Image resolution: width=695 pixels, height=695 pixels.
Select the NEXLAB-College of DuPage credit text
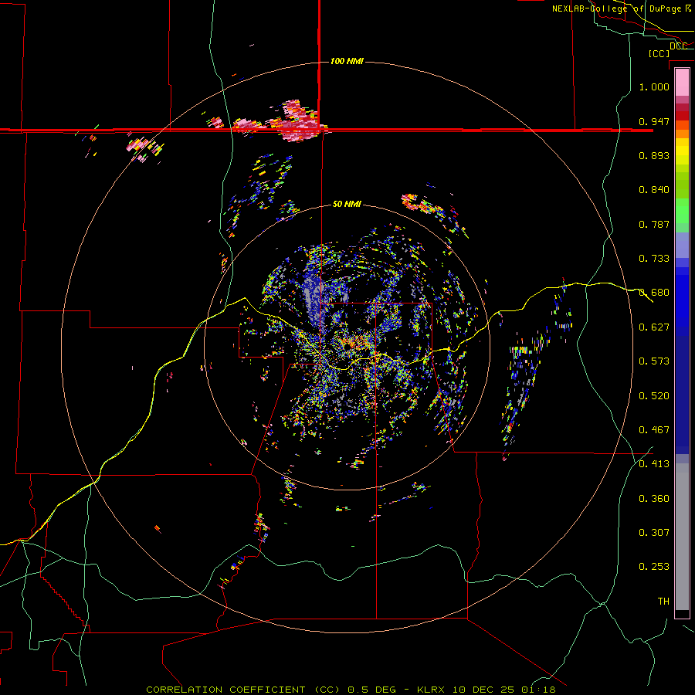pyautogui.click(x=616, y=8)
